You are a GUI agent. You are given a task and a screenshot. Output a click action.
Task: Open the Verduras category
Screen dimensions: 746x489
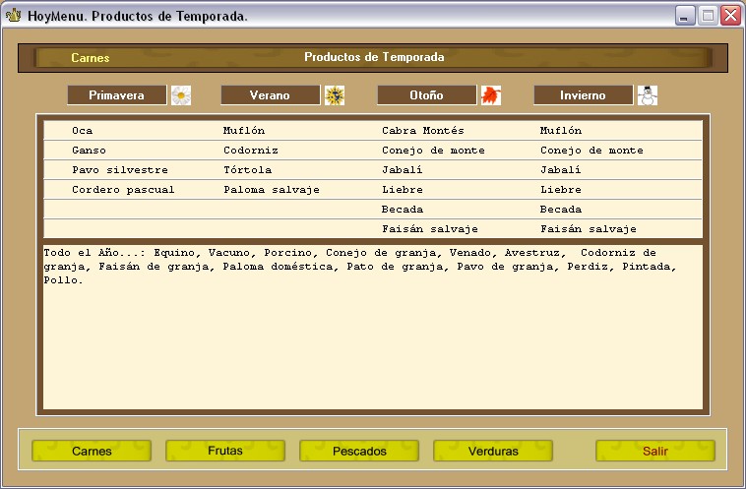493,451
